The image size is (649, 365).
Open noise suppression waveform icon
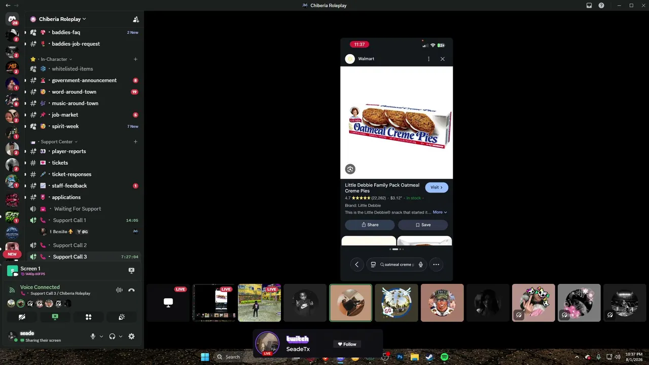click(119, 290)
